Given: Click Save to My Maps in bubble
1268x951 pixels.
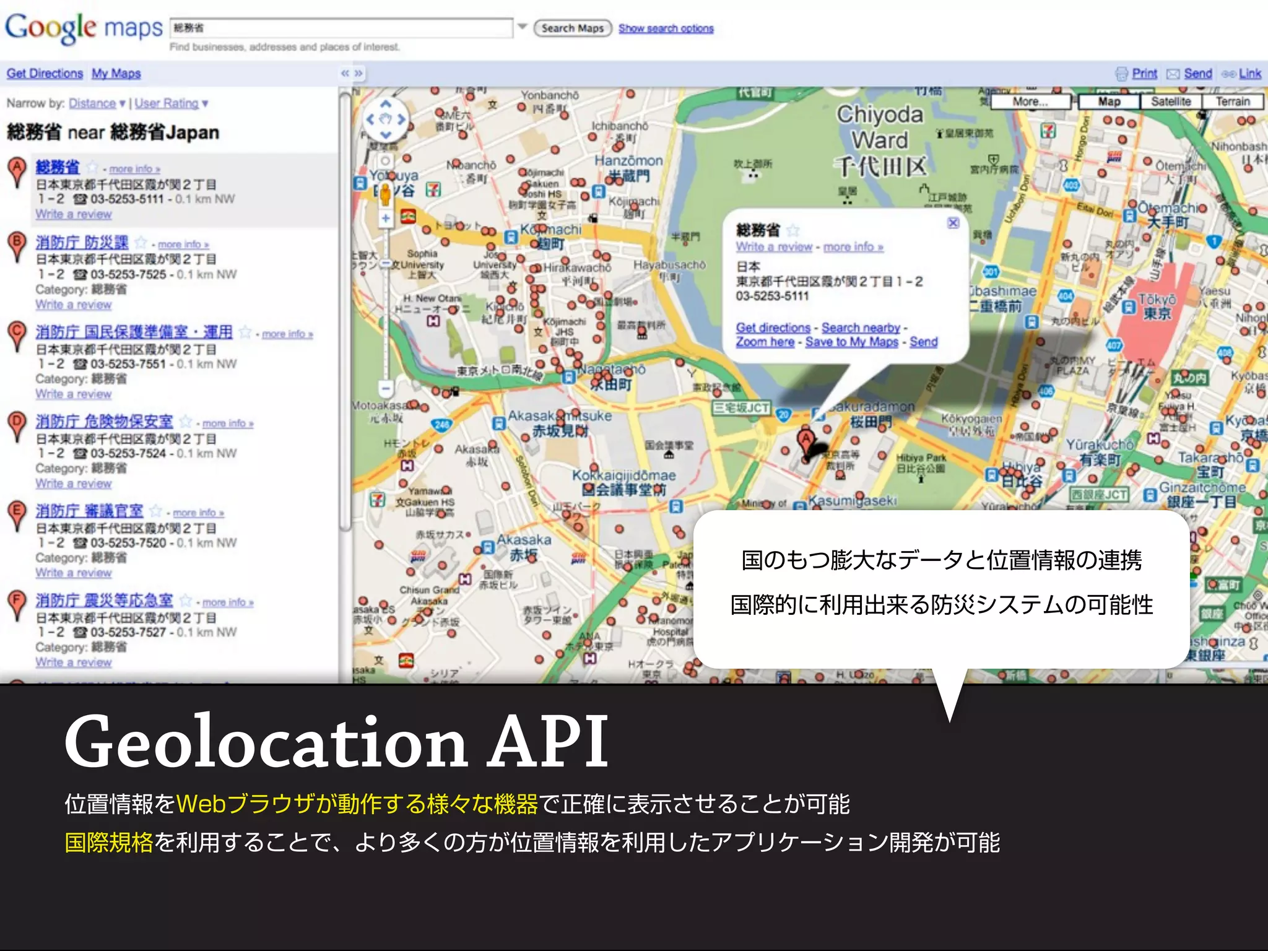Looking at the screenshot, I should click(x=851, y=342).
